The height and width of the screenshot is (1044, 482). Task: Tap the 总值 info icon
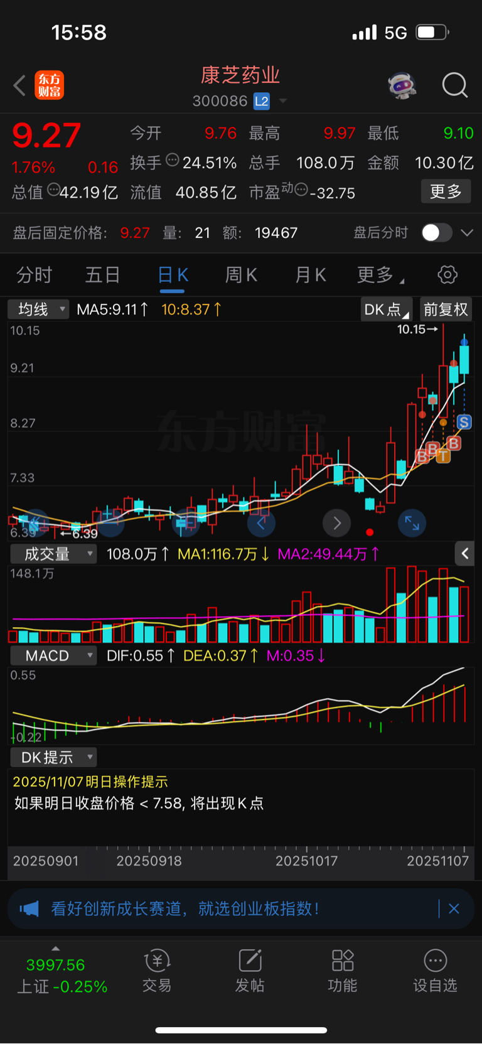[54, 190]
